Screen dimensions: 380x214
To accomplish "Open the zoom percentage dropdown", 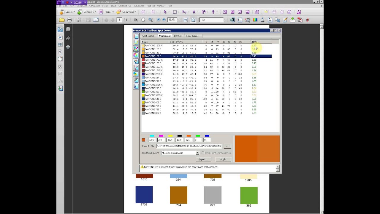I will click(x=178, y=20).
